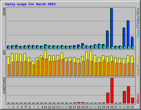This screenshot has width=141, height=110.
Task: Click day label 16 on the x-axis
Action: coord(70,107)
